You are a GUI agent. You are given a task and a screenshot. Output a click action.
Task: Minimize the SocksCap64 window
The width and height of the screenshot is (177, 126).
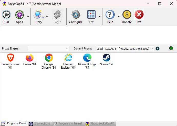pos(148,4)
